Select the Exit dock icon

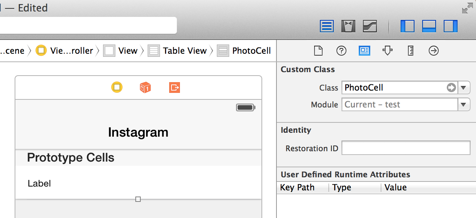pos(175,88)
